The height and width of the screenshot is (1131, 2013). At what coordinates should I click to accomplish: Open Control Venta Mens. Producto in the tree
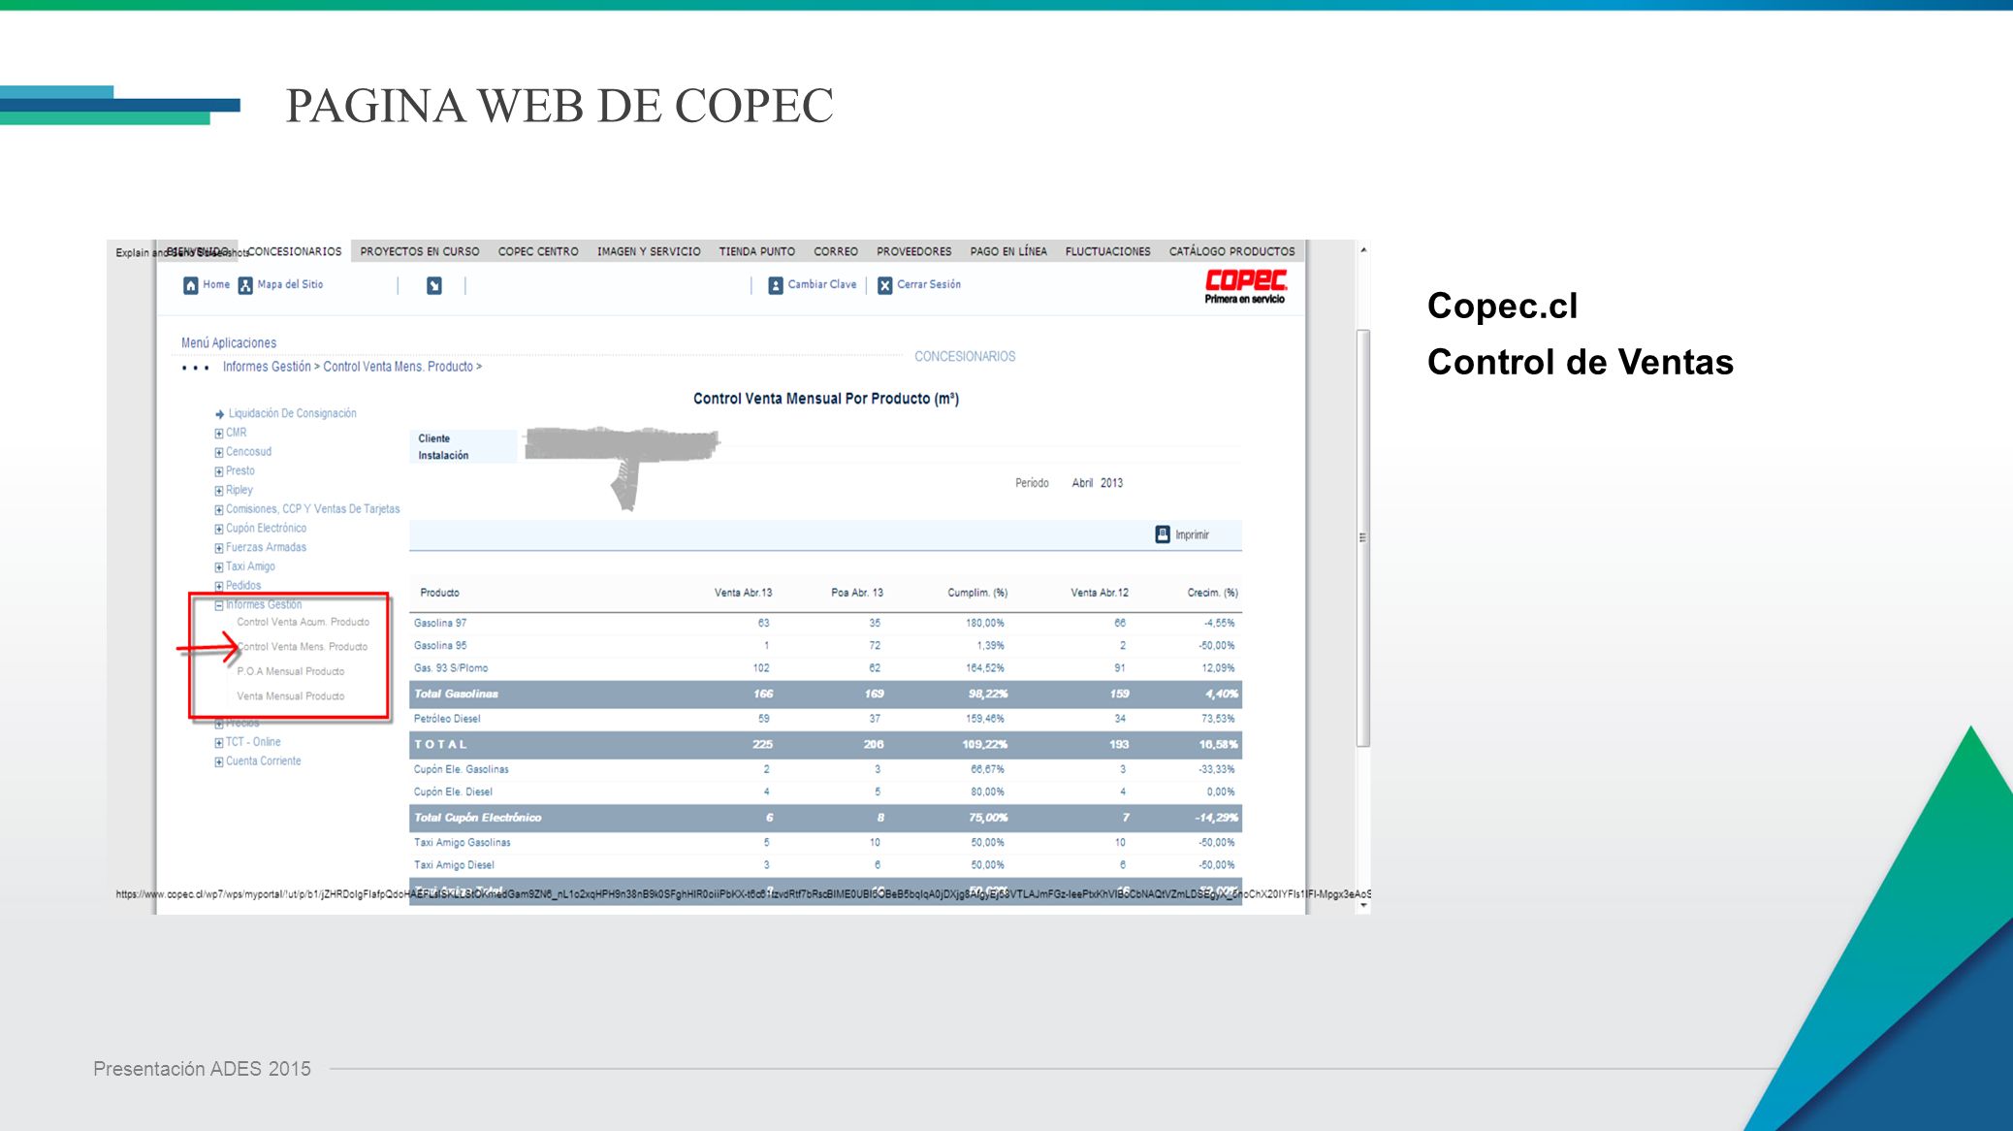click(303, 647)
